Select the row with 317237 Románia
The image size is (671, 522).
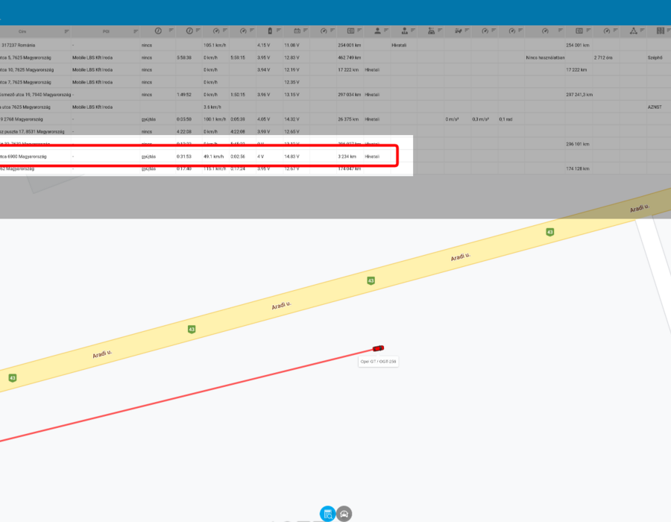(335, 45)
